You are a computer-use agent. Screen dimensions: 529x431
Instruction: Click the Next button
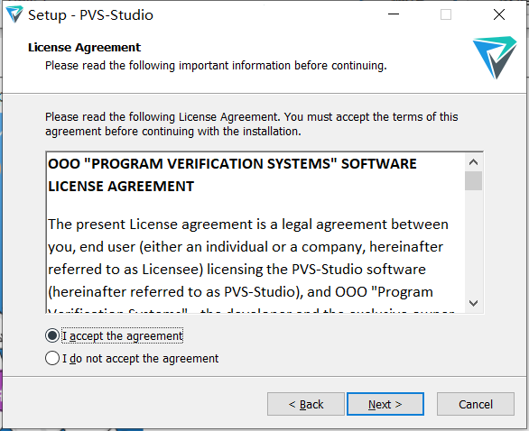[x=385, y=404]
